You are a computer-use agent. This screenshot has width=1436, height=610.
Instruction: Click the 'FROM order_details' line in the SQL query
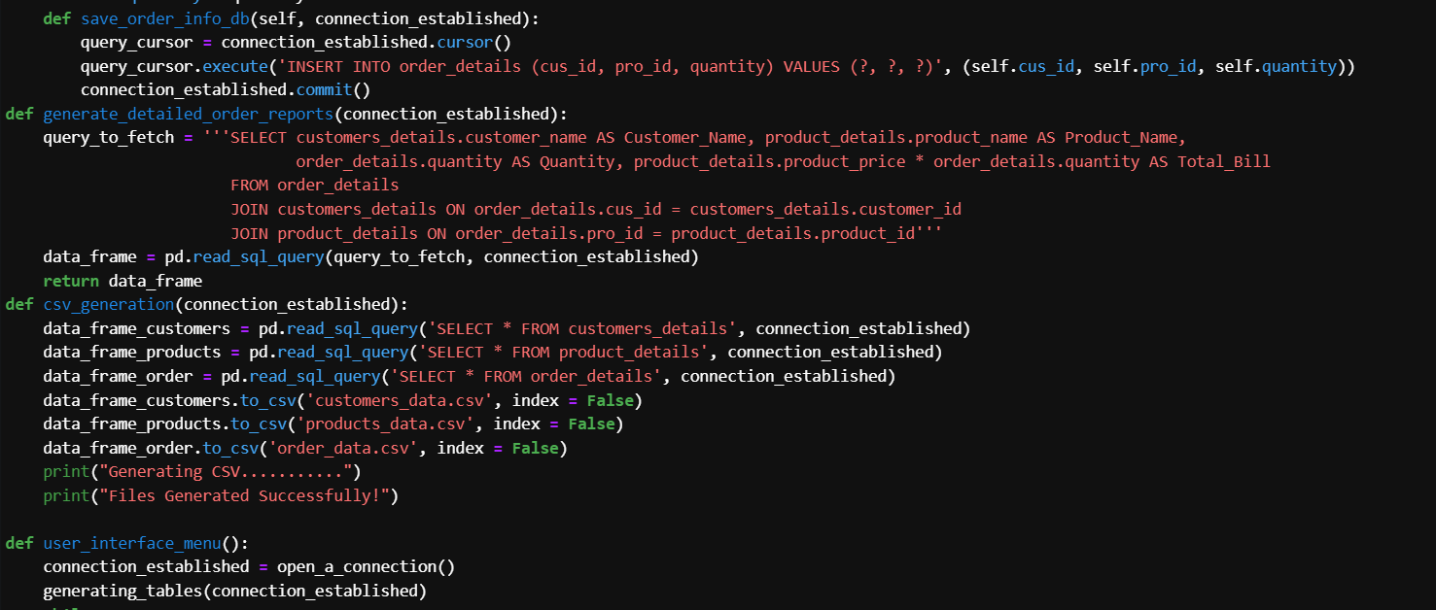[314, 185]
